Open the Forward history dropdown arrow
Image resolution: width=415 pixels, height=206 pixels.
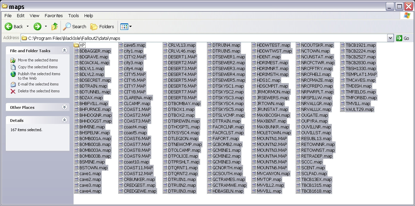point(46,26)
